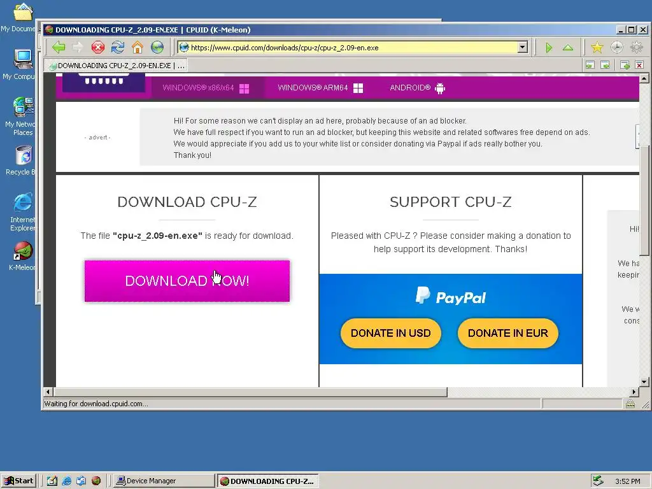Switch to Device Manager taskbar button
The image size is (652, 489).
(x=164, y=481)
